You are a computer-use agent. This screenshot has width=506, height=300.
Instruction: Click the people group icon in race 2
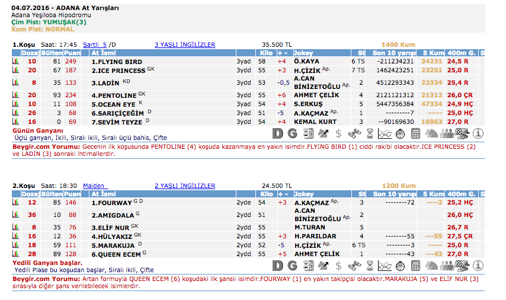447,265
